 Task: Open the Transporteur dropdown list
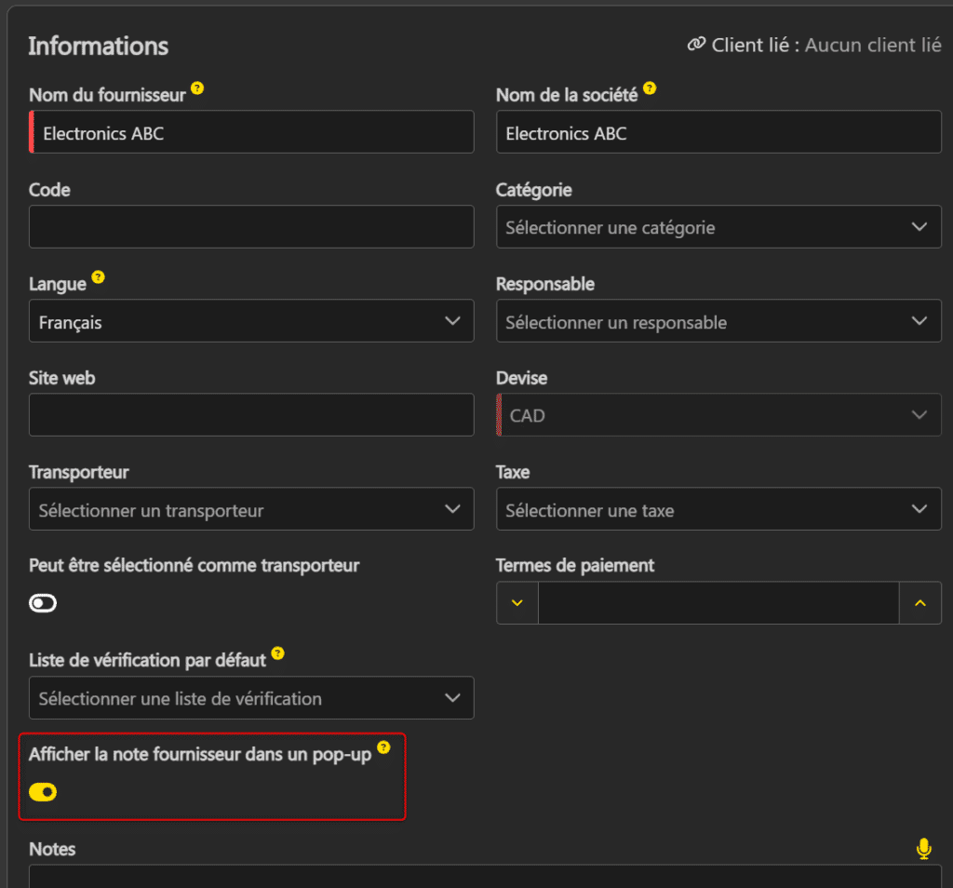tap(251, 510)
